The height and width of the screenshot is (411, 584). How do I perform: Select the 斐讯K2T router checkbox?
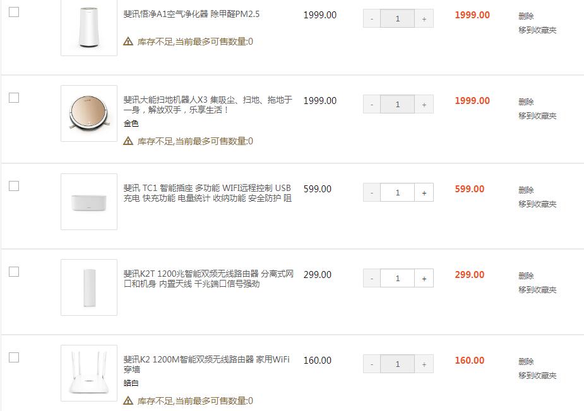pos(14,272)
